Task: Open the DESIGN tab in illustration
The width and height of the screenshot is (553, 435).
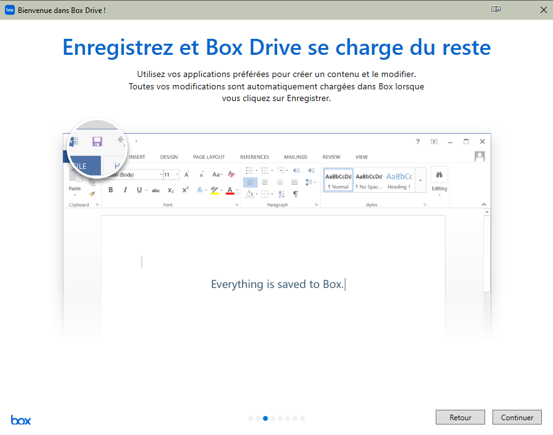Action: [x=169, y=157]
